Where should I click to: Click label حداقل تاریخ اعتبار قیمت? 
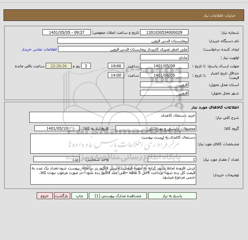(x=225, y=75)
